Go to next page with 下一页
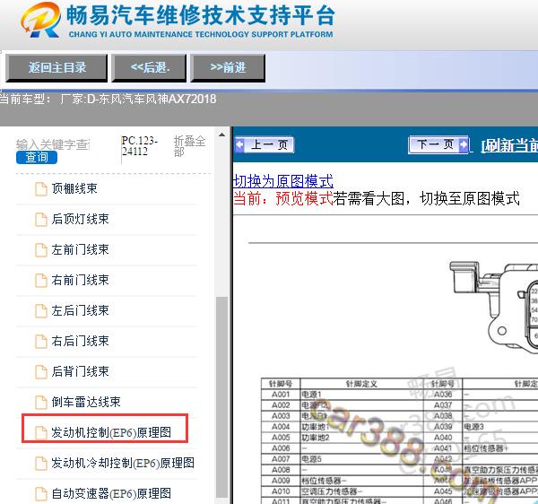Image resolution: width=538 pixels, height=504 pixels. (438, 144)
